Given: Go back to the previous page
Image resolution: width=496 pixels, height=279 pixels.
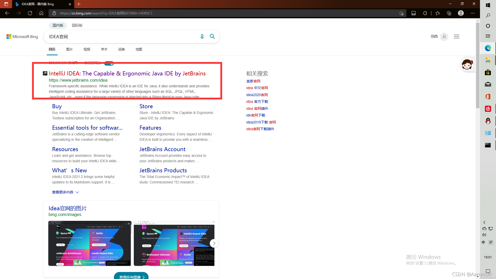Looking at the screenshot, I should click(7, 13).
